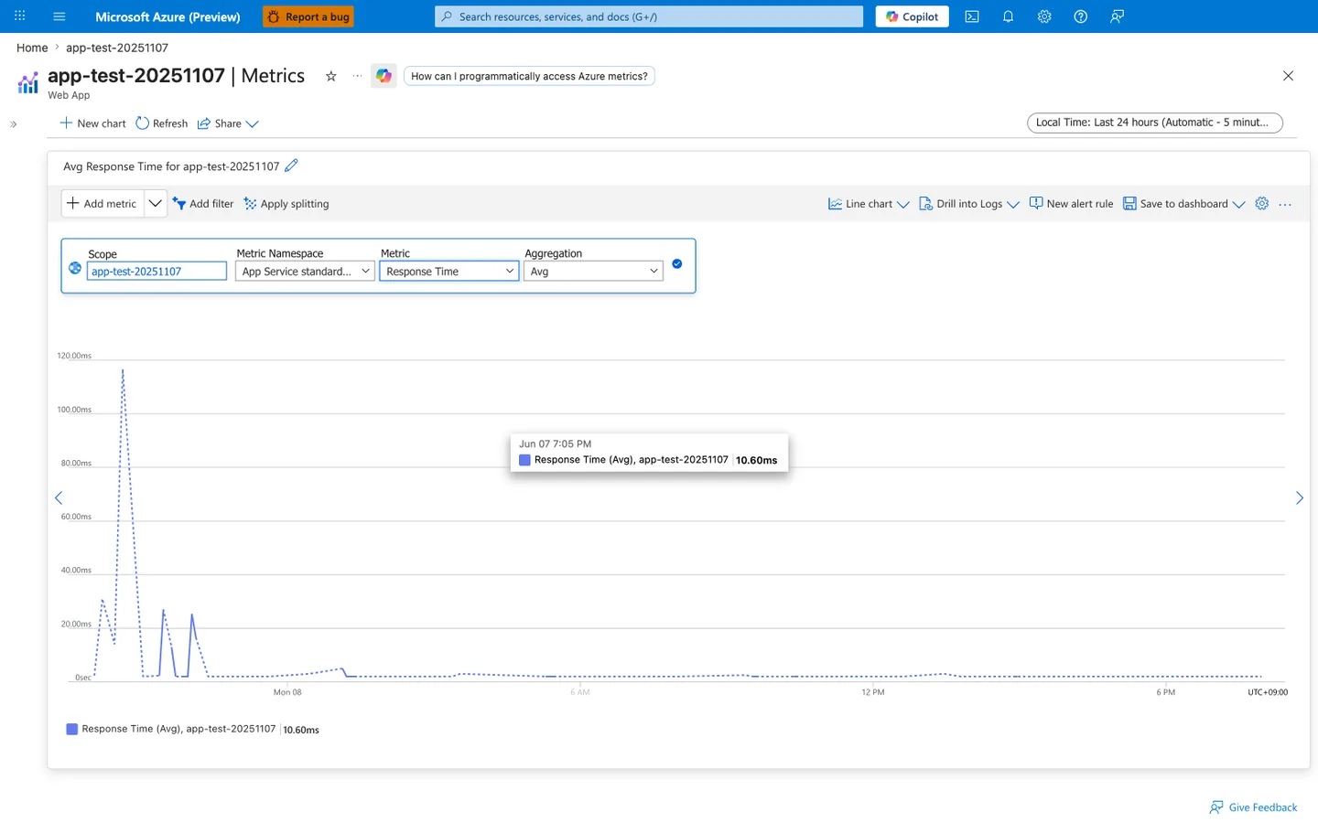Expand the collapsed left sidebar
The height and width of the screenshot is (823, 1318).
(x=14, y=123)
